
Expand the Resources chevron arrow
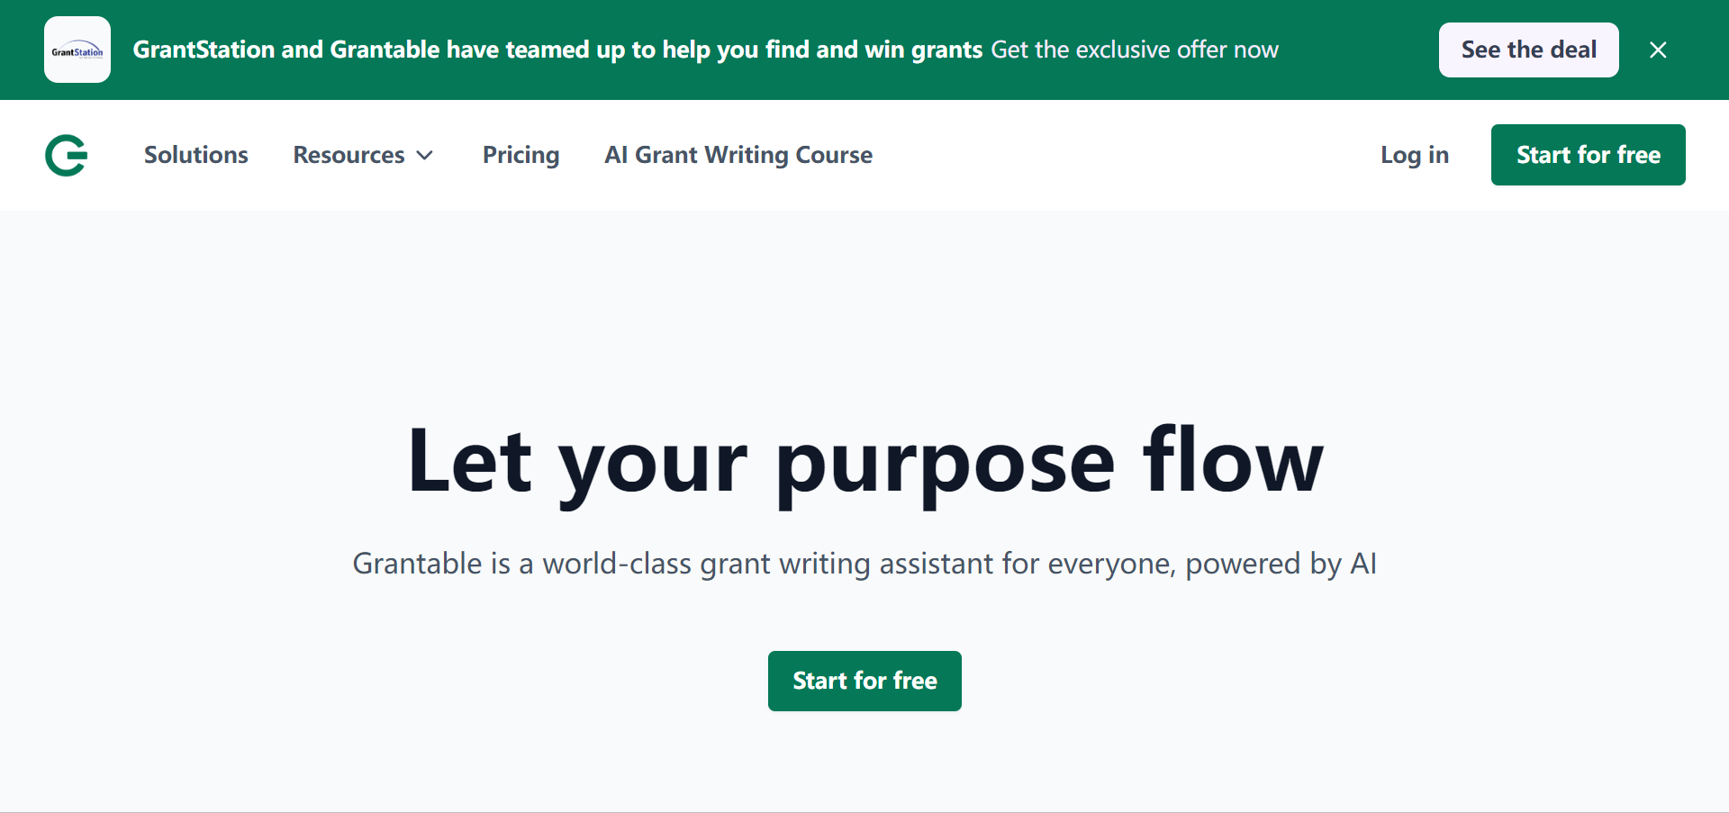[425, 156]
